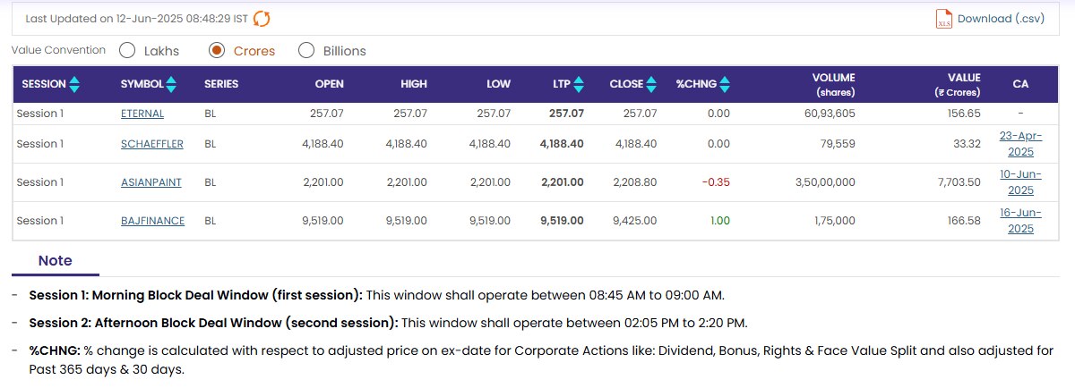The image size is (1075, 388).
Task: Open the 10-Jun-2025 corporate action link
Action: click(x=1020, y=182)
